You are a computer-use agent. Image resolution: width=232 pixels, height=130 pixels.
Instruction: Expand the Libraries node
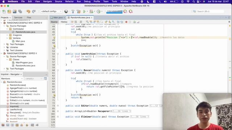click(x=4, y=47)
